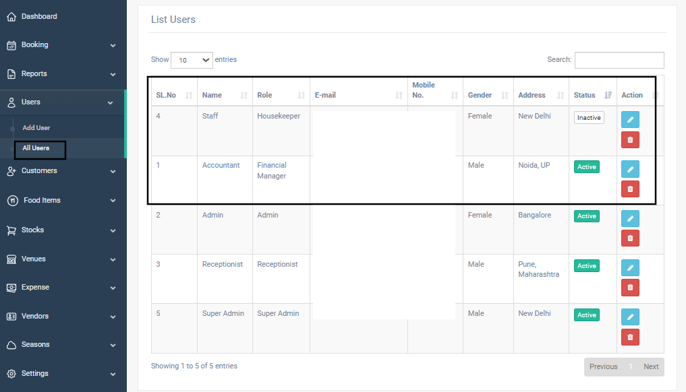This screenshot has height=392, width=686.
Task: Sort table by Status column sort icon
Action: [608, 95]
